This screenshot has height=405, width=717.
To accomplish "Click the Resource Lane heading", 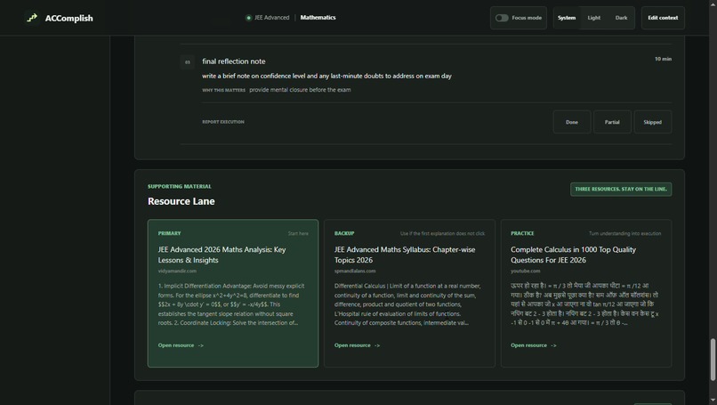I will pos(181,201).
